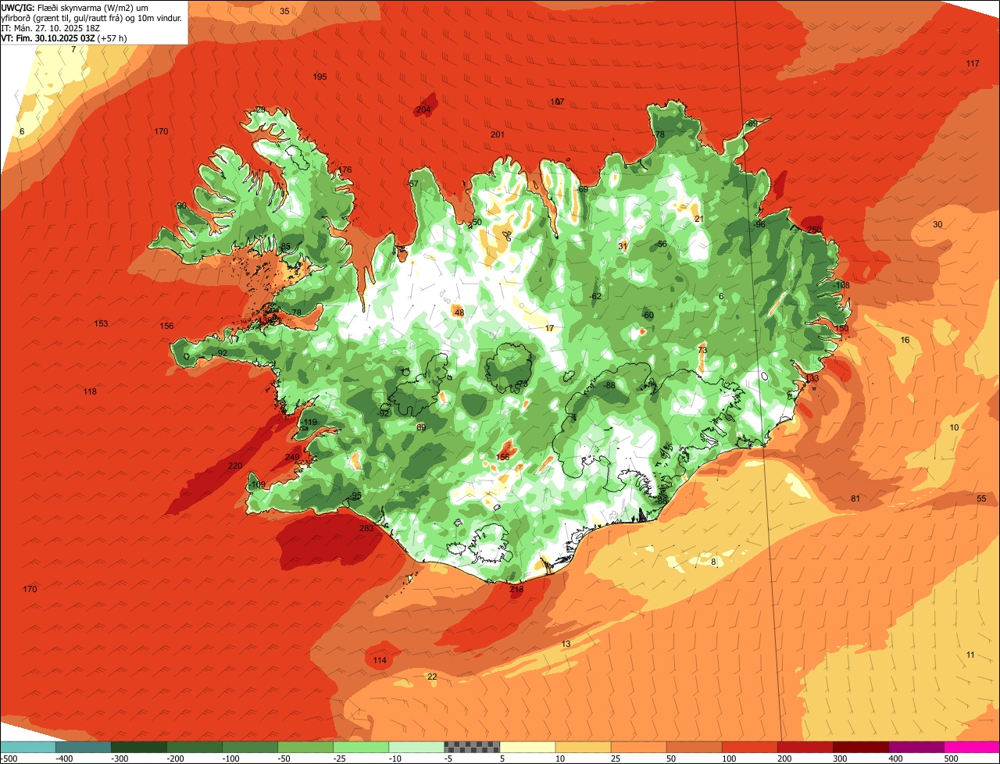Viewport: 1000px width, 764px height.
Task: Click the map value '55' toward the eastern border
Action: coord(981,498)
